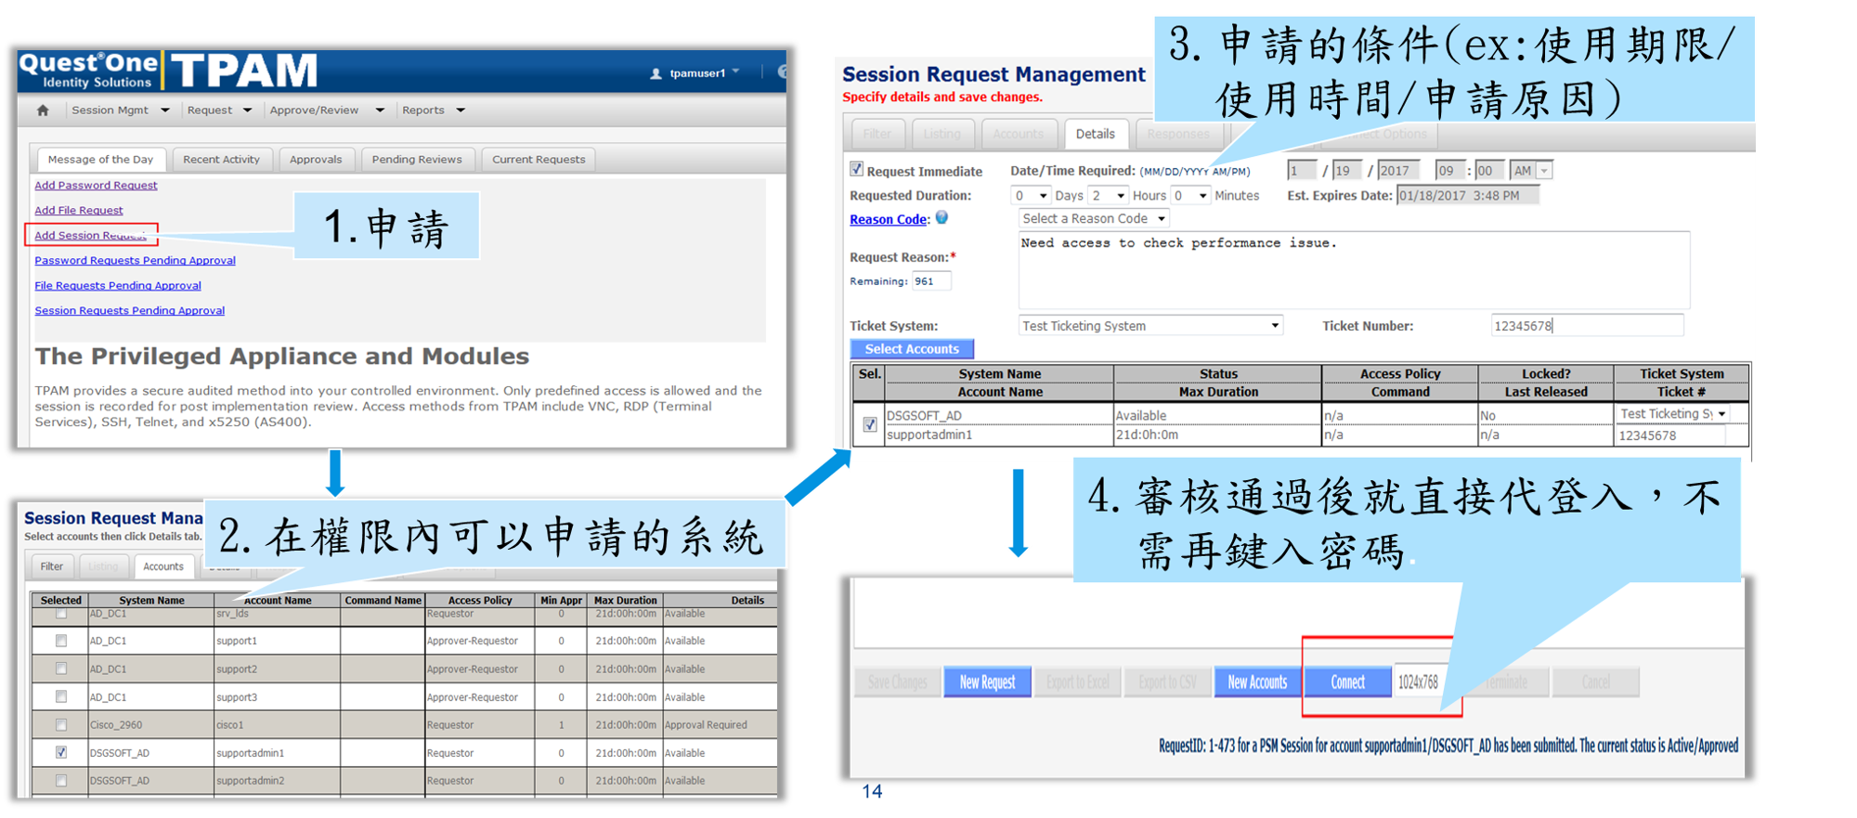Select the Filter tab in the lower-left panel
This screenshot has width=1857, height=818.
52,566
